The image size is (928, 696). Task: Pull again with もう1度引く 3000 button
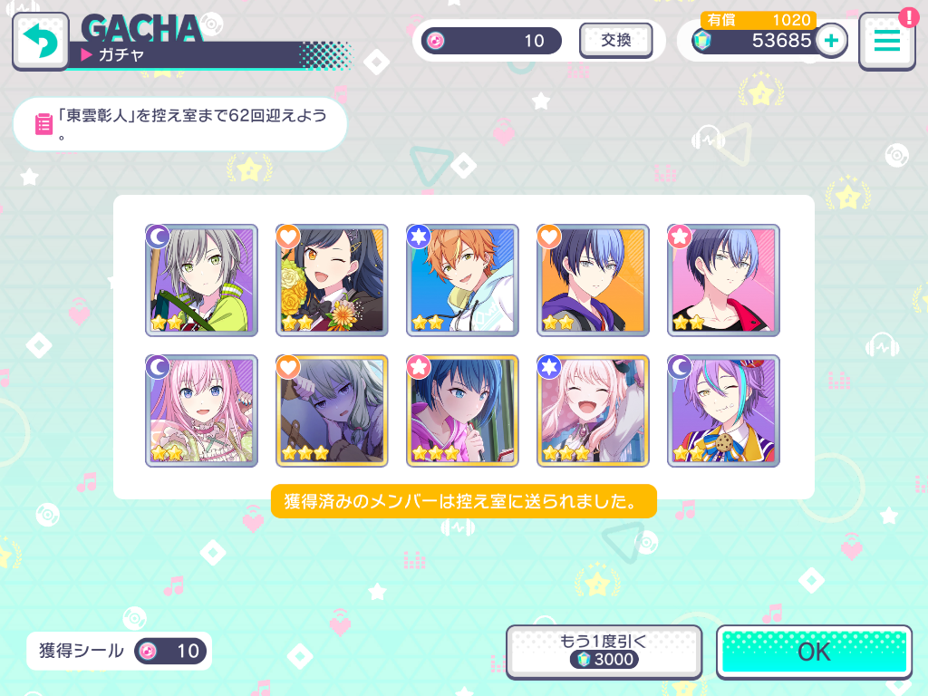[x=604, y=651]
